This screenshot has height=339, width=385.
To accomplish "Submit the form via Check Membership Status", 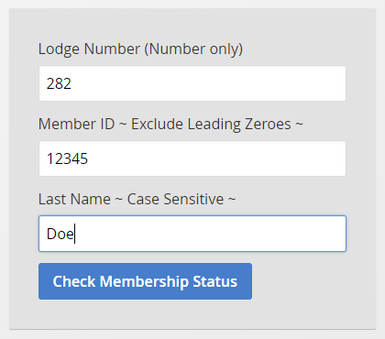I will point(145,281).
